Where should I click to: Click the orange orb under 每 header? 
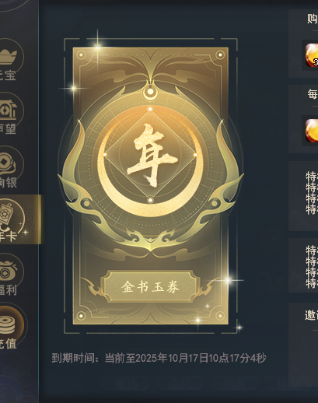point(312,131)
